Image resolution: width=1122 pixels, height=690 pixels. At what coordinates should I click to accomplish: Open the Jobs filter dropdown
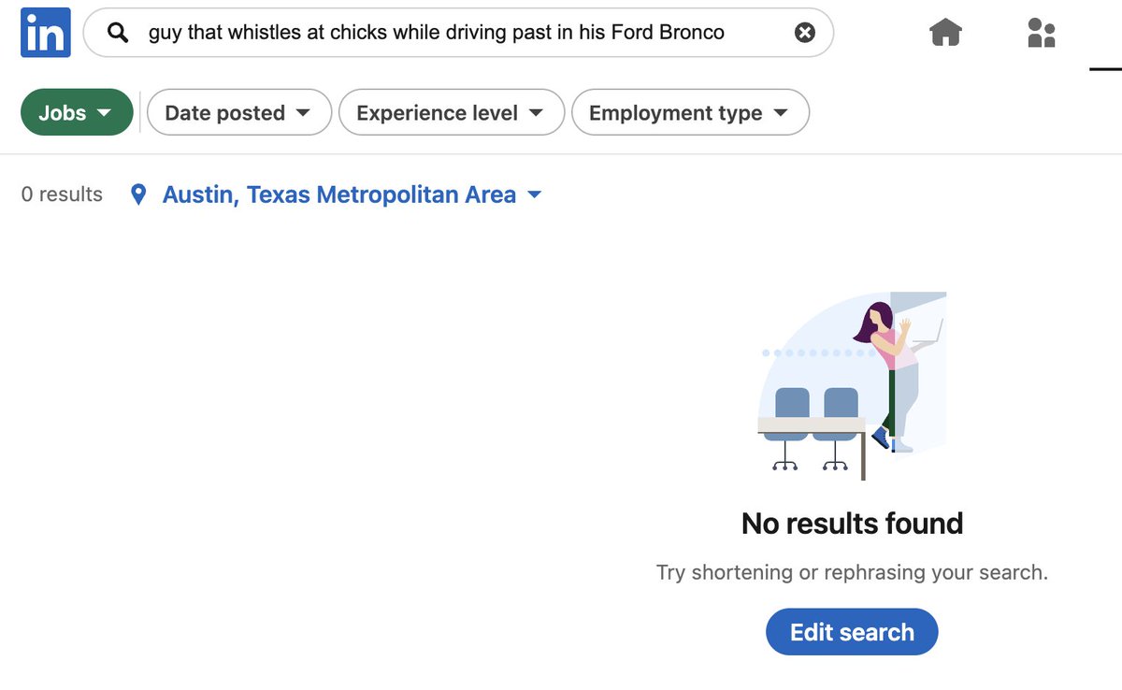click(77, 112)
